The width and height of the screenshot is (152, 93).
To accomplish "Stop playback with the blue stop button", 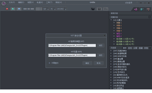I will [x=19, y=9].
